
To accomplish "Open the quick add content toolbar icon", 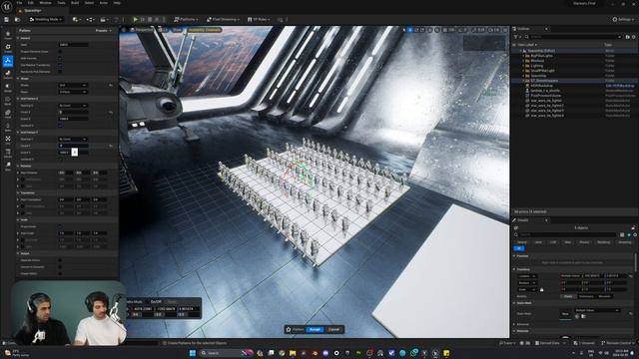I will click(x=76, y=19).
